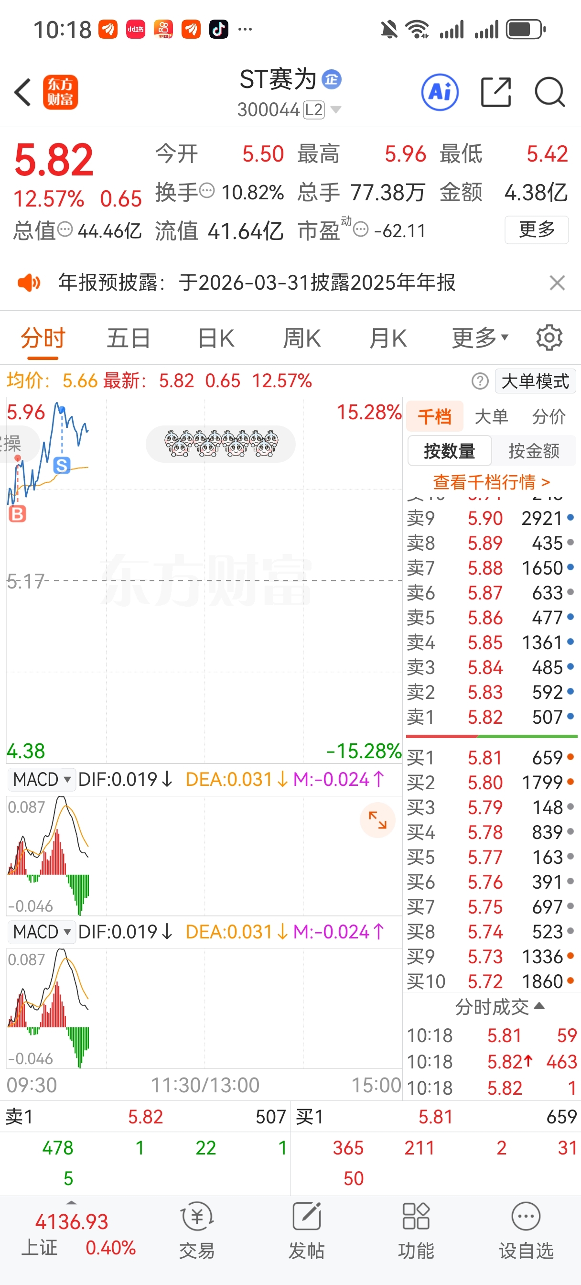
Task: Tap the emoji sticker bubble on chart
Action: pos(220,444)
